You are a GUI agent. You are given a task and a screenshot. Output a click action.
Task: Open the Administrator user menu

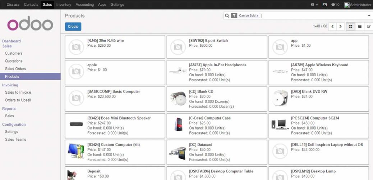tap(358, 5)
